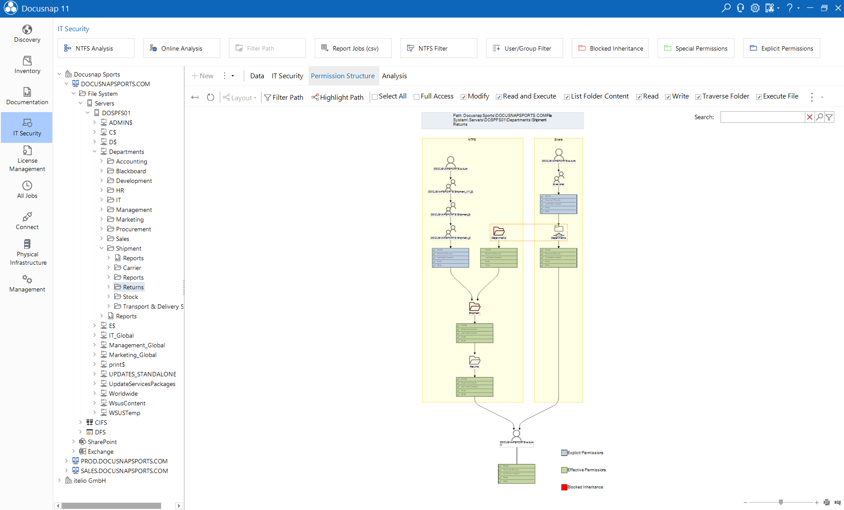Open the Layout dropdown
This screenshot has width=844, height=510.
tap(240, 98)
